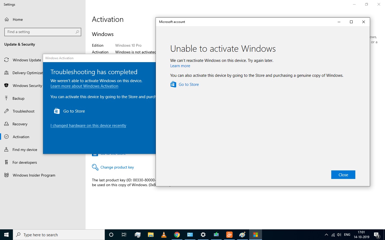Click Go to Store link in Microsoft account dialog

point(189,85)
